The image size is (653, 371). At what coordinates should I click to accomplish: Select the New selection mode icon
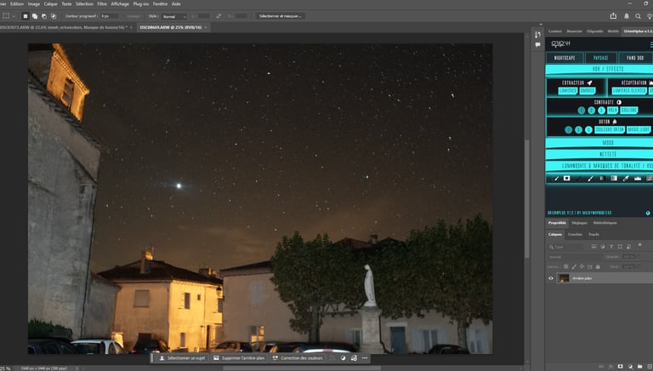[26, 16]
